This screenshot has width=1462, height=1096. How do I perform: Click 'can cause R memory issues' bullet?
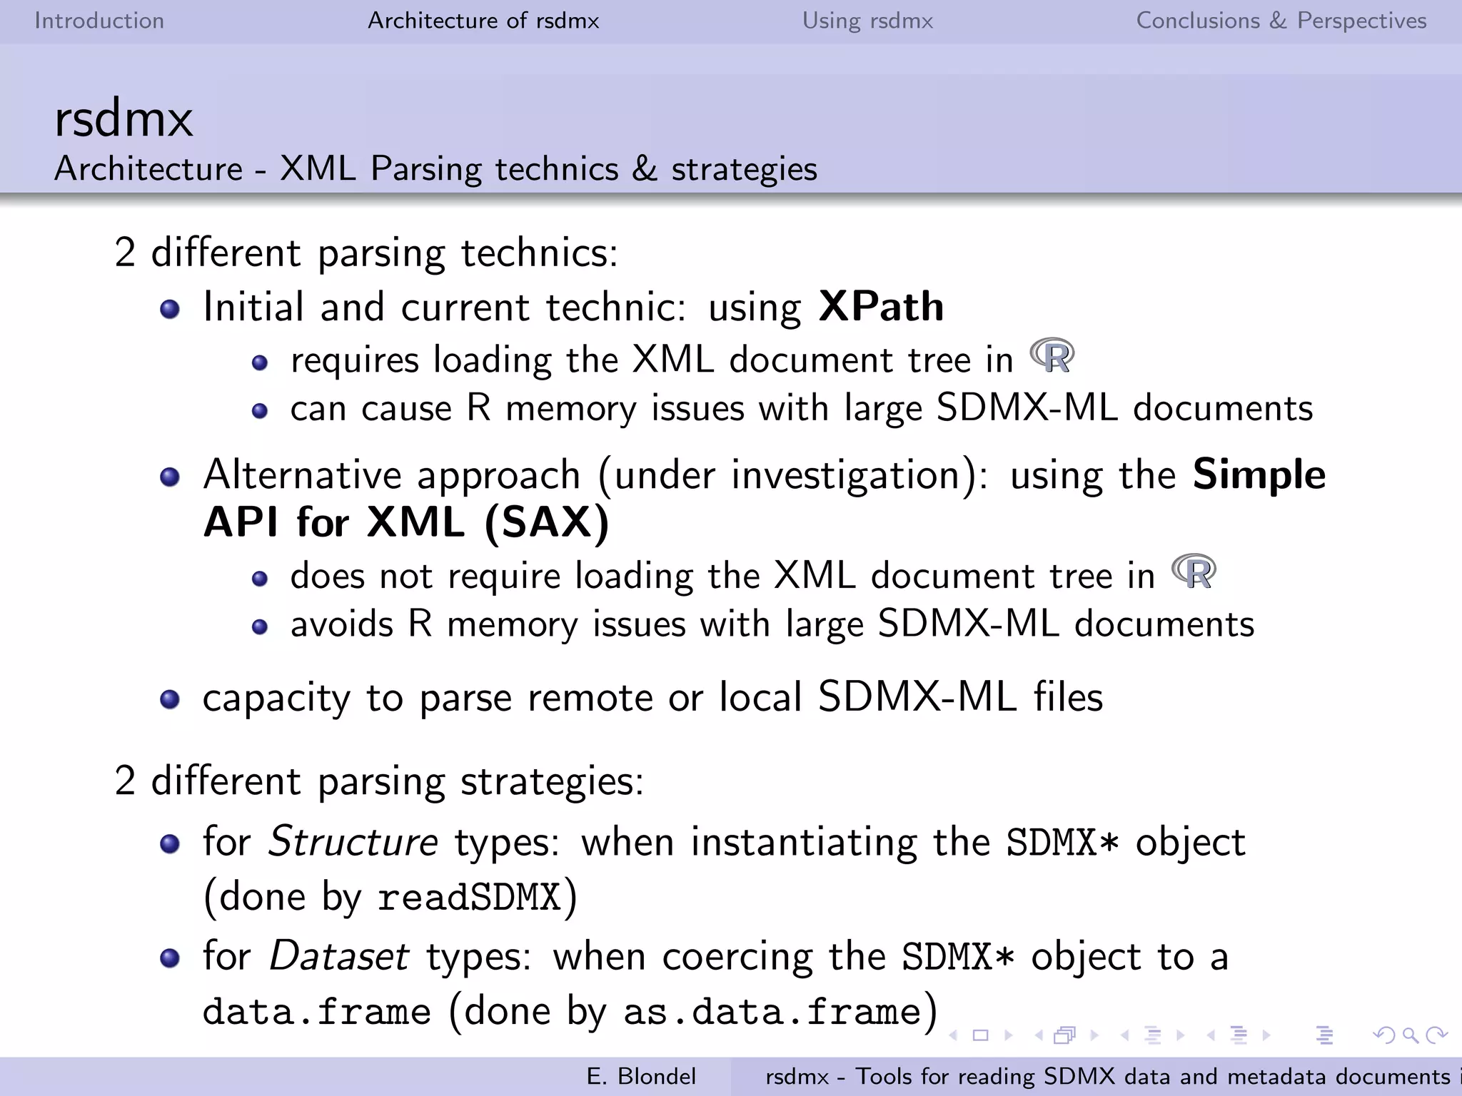pos(802,409)
